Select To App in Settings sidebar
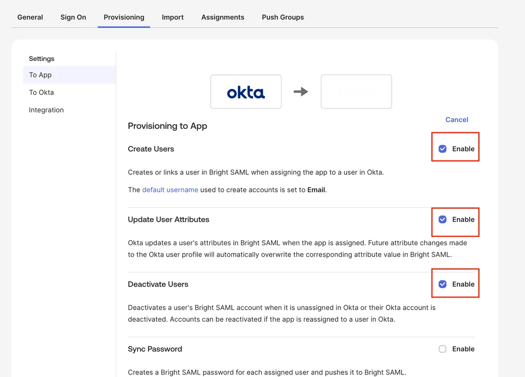 click(69, 75)
